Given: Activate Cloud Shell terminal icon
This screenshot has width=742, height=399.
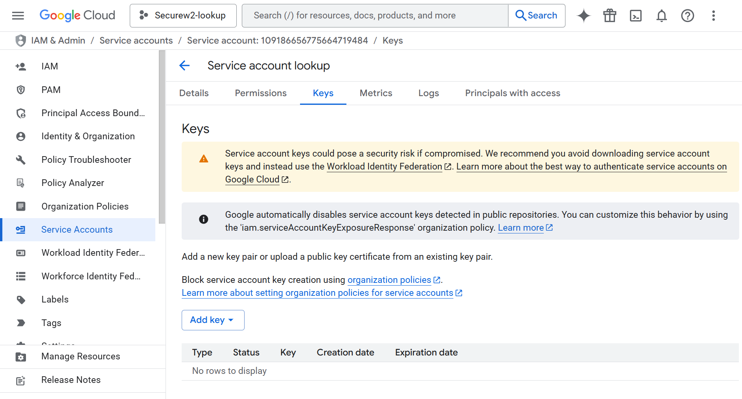Looking at the screenshot, I should (x=635, y=16).
